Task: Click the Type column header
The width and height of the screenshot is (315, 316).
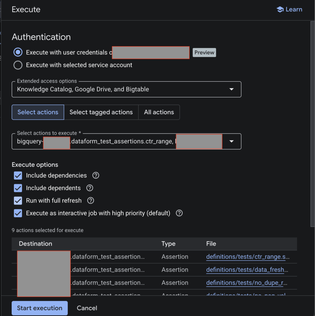Action: [168, 244]
